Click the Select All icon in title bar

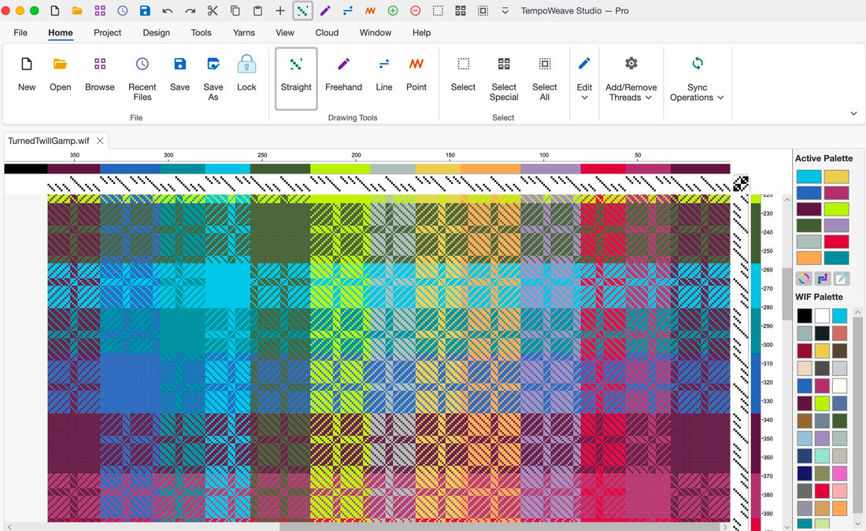point(483,10)
